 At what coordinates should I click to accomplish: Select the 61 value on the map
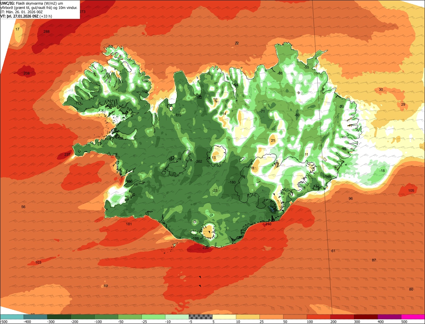(333, 251)
